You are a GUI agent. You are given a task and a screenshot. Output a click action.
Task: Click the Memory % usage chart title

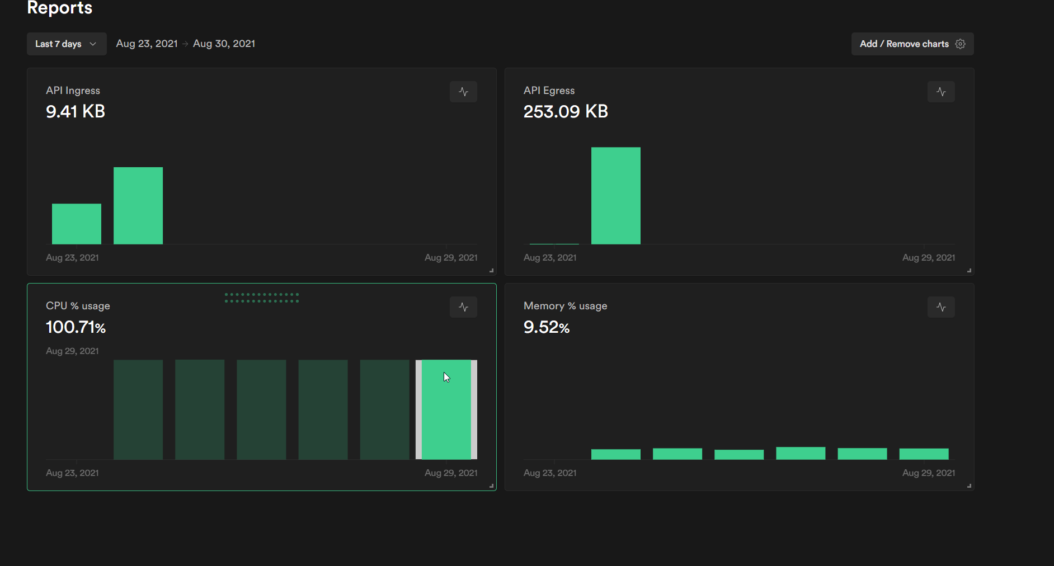(x=565, y=306)
